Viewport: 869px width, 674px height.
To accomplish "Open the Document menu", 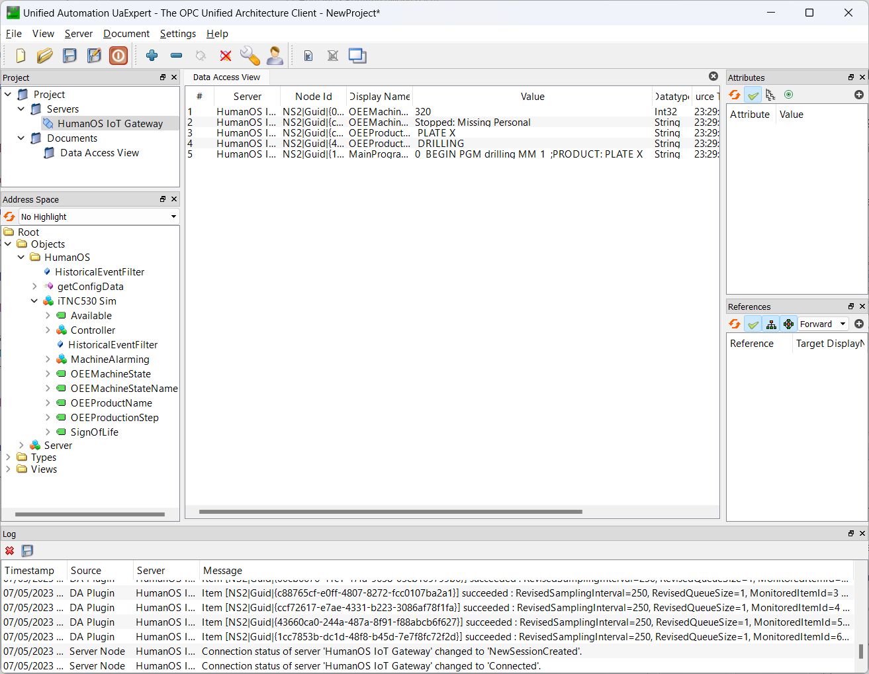I will click(126, 34).
